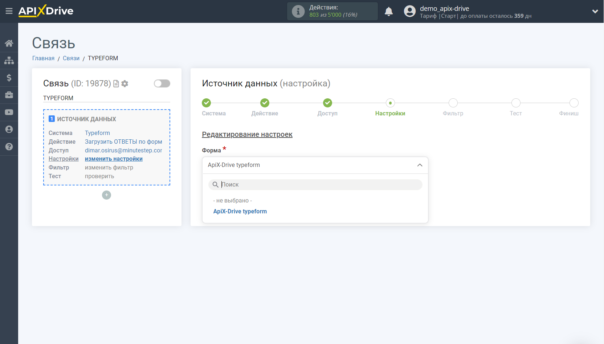Viewport: 604px width, 344px height.
Task: Open the hamburger menu
Action: (x=9, y=11)
